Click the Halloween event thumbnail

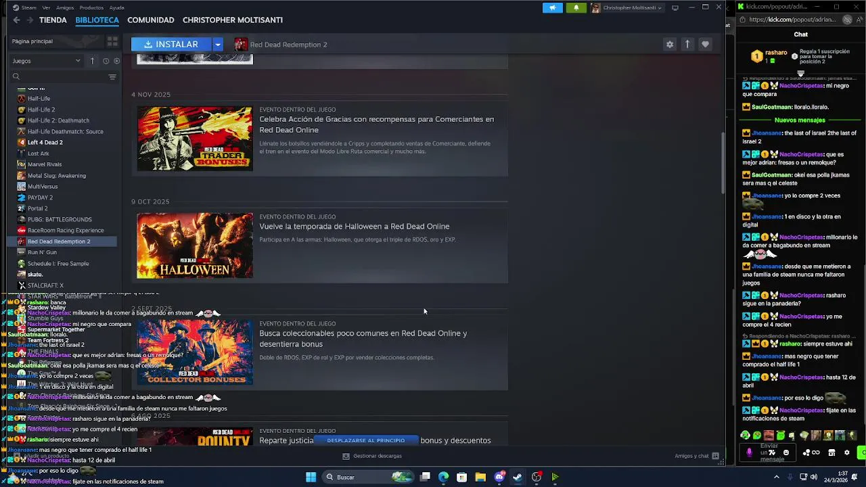195,246
